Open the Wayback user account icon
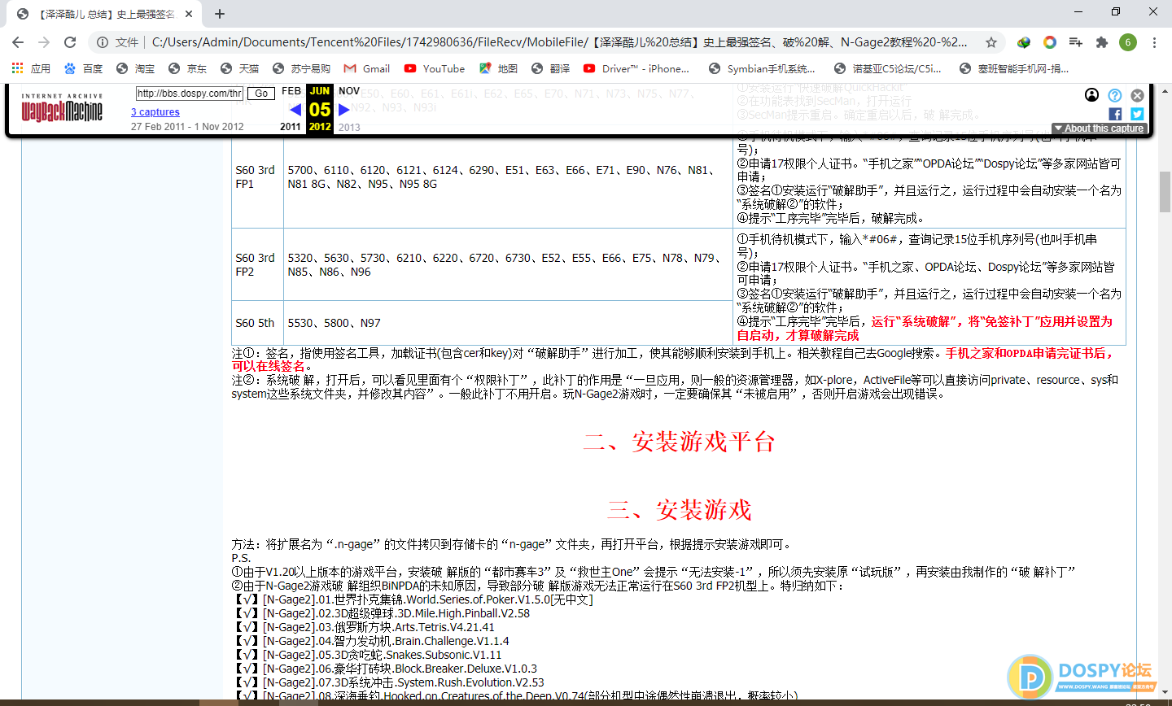 coord(1092,95)
